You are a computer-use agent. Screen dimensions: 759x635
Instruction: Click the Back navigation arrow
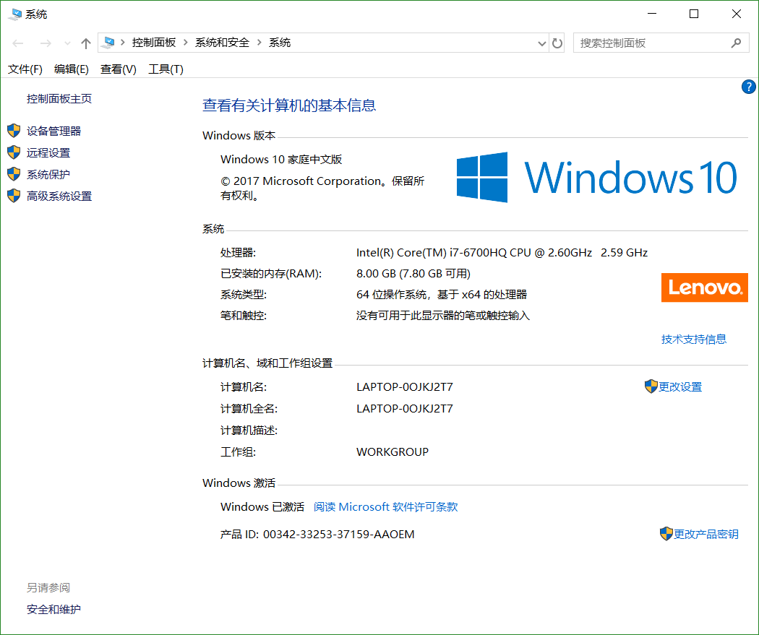click(x=18, y=43)
